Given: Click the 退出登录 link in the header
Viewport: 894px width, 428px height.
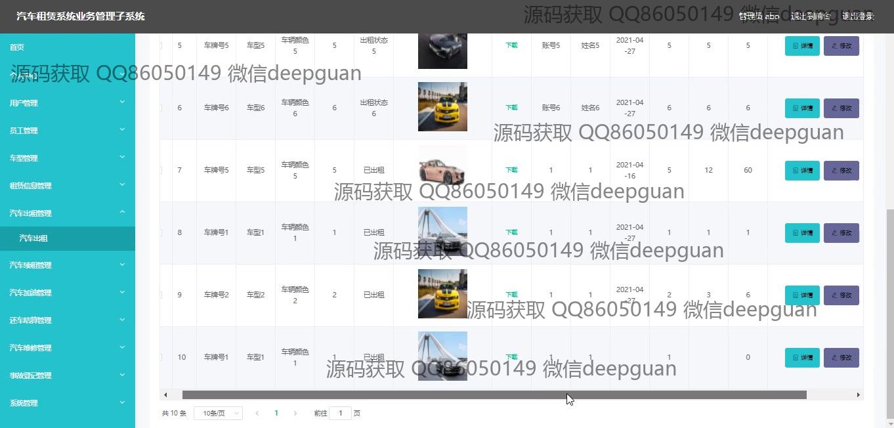Looking at the screenshot, I should tap(858, 16).
